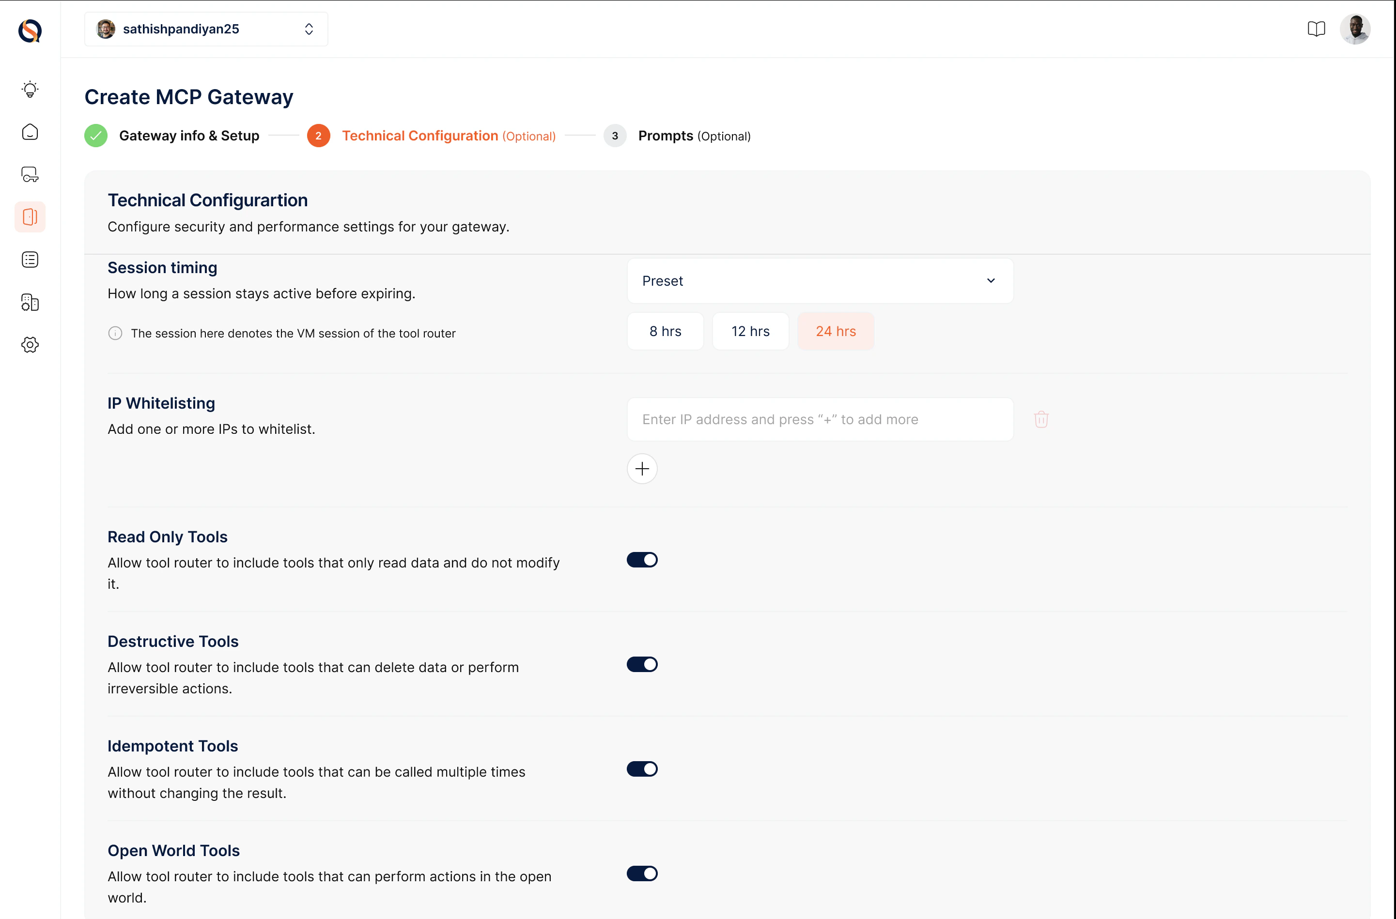Click the plus button to add IP
Screen dimensions: 1396x919
[642, 469]
